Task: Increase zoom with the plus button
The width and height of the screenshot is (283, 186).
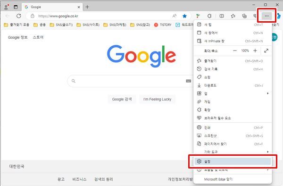Action: pyautogui.click(x=255, y=51)
